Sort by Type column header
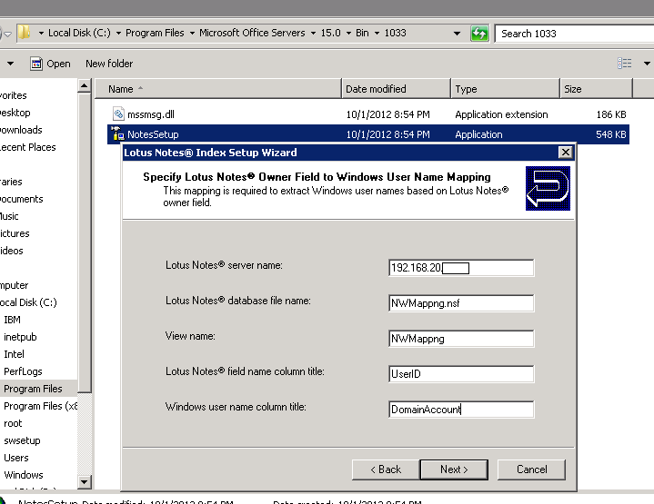The height and width of the screenshot is (504, 654). click(x=505, y=89)
